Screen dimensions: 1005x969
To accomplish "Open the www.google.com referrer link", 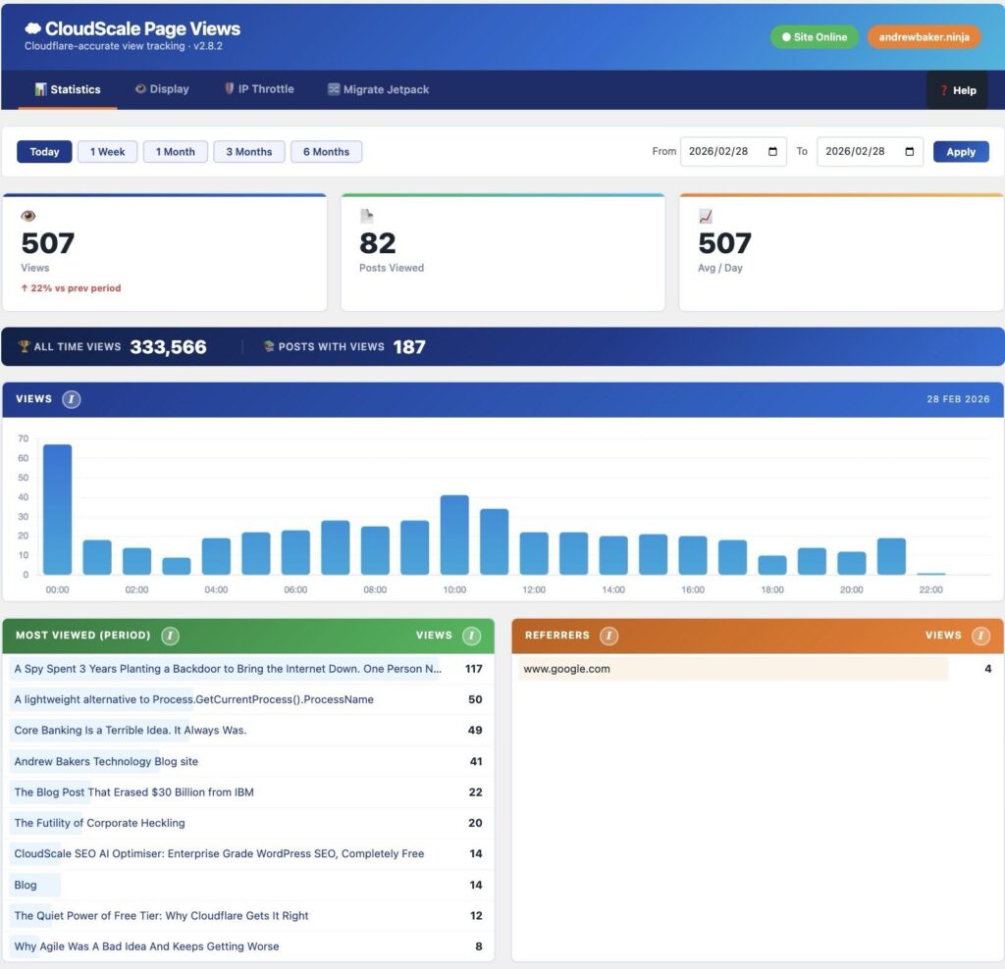I will [566, 668].
